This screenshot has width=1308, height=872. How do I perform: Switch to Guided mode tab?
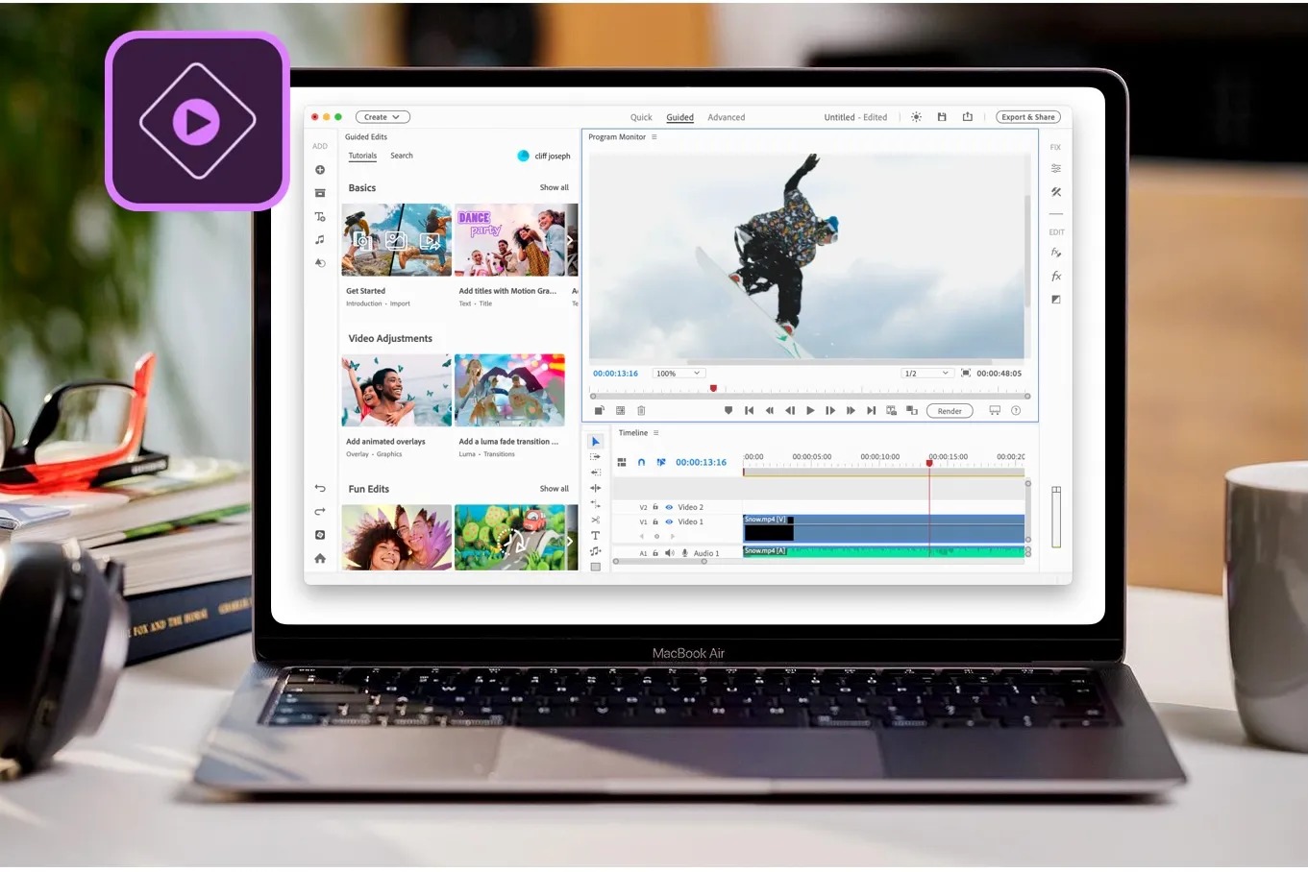[680, 117]
